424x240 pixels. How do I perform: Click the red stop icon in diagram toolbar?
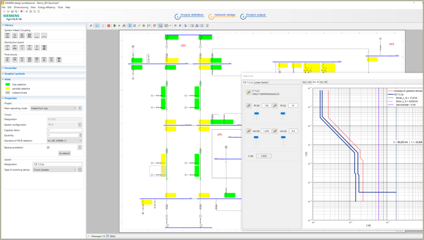tap(108, 26)
